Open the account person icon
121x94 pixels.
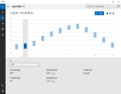3,85
